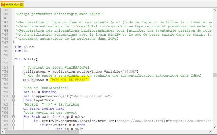Screen dimensions: 217x135
Task: Click the red unsaved disk icon on winibw.vbs tab
Action: point(3,4)
